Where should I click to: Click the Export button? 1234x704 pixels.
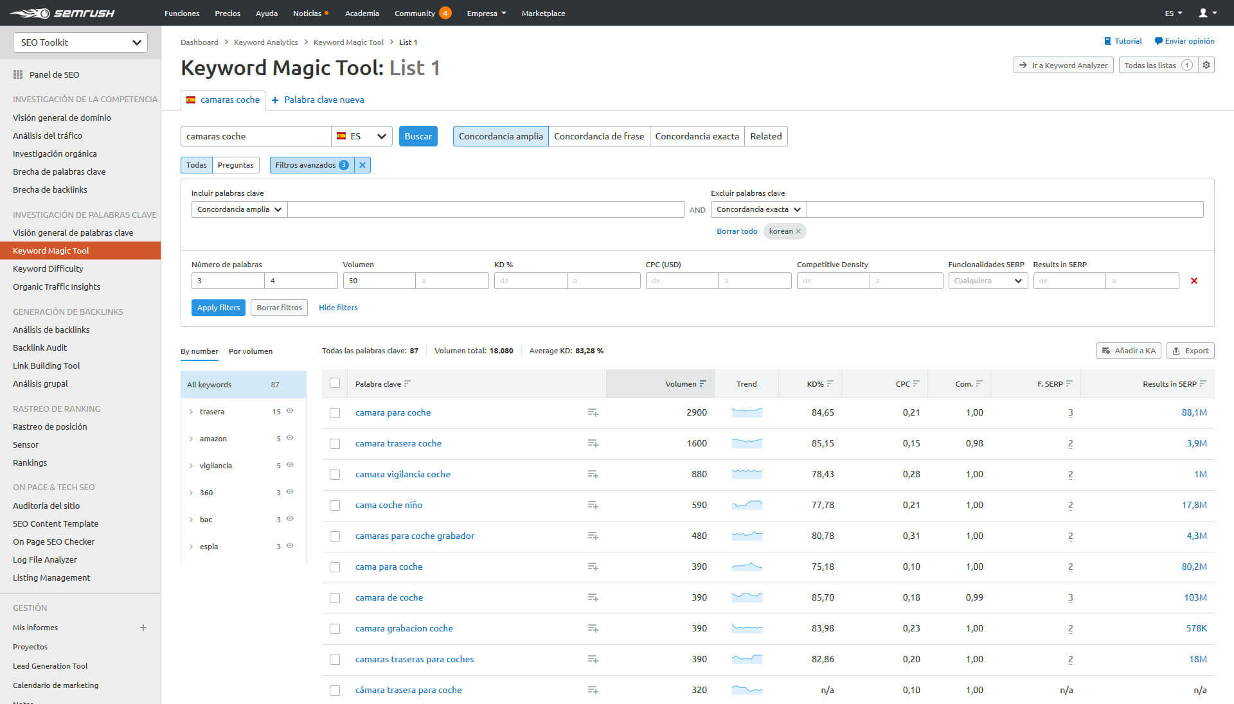tap(1190, 351)
